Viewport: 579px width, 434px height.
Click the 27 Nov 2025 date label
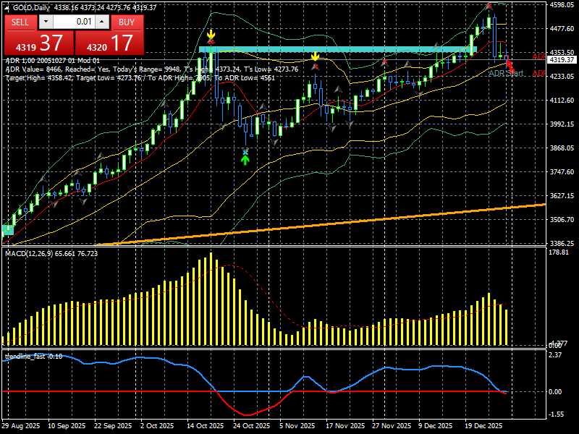(x=392, y=426)
